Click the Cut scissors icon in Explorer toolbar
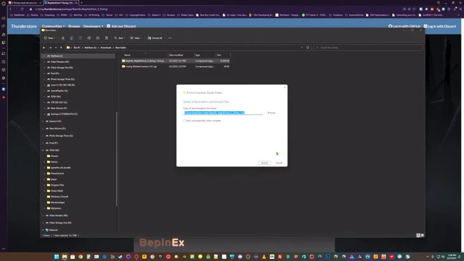This screenshot has height=261, width=464. click(x=63, y=38)
